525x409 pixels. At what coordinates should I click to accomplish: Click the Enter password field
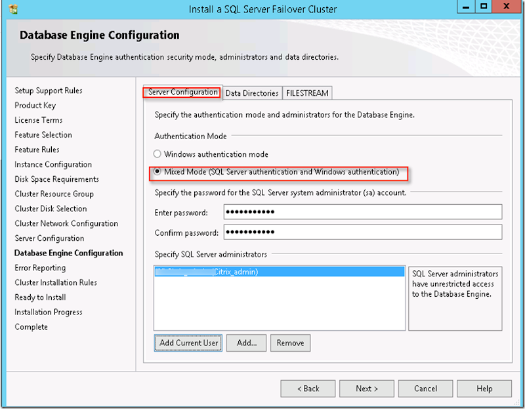click(363, 211)
